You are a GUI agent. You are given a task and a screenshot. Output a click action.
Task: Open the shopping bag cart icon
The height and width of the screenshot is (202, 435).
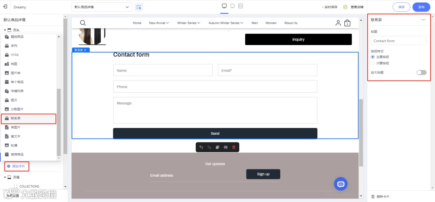[x=347, y=23]
